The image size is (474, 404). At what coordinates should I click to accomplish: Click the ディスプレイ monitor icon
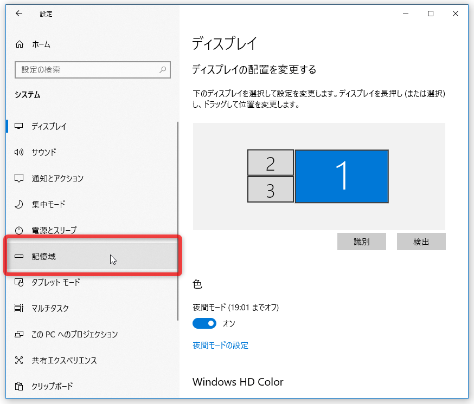(19, 126)
